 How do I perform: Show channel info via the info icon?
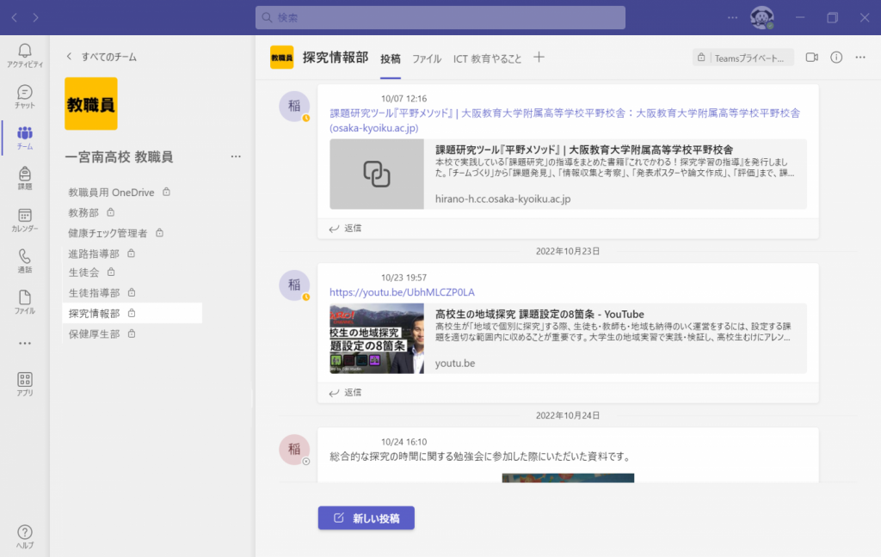[835, 58]
